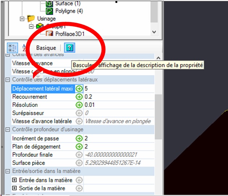Image resolution: width=228 pixels, height=196 pixels.
Task: Click the Profilage3D1 operation icon
Action: (50, 34)
